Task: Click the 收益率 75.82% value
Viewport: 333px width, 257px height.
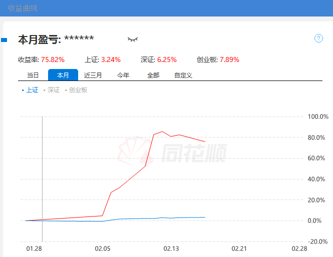Action: (x=53, y=59)
